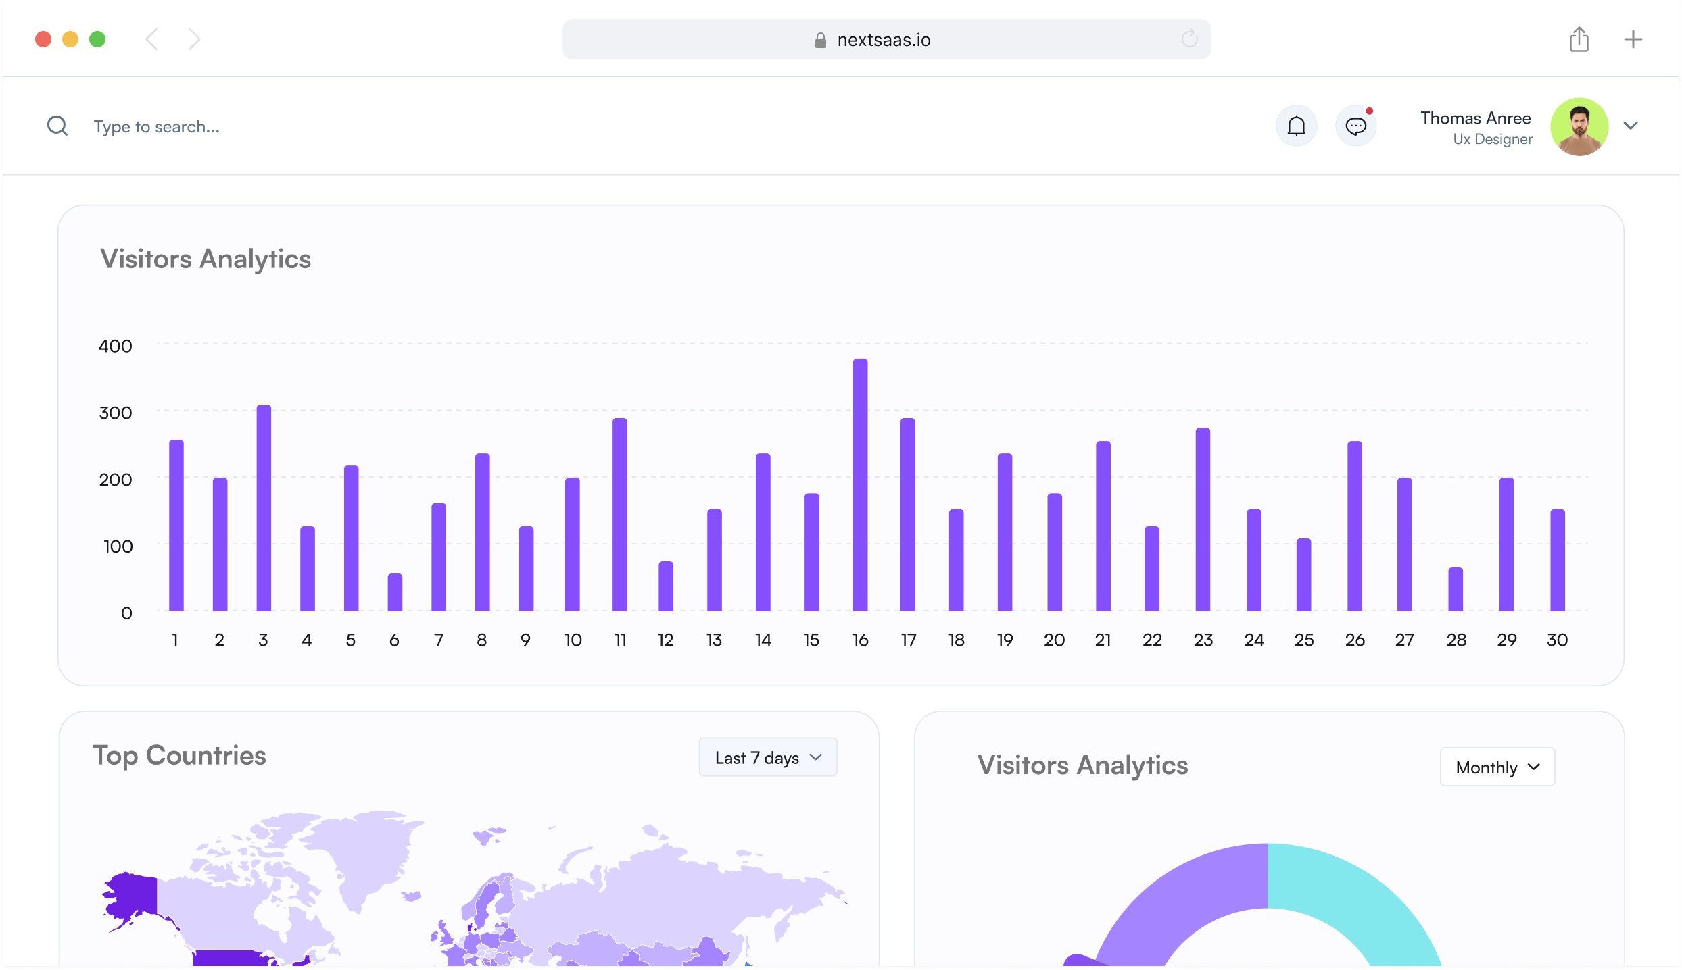Select the day 3 bar in chart
This screenshot has width=1682, height=970.
264,508
